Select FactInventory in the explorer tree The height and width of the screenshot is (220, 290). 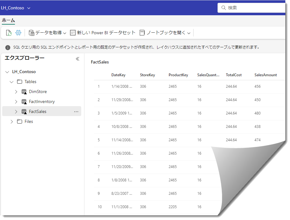click(x=42, y=101)
